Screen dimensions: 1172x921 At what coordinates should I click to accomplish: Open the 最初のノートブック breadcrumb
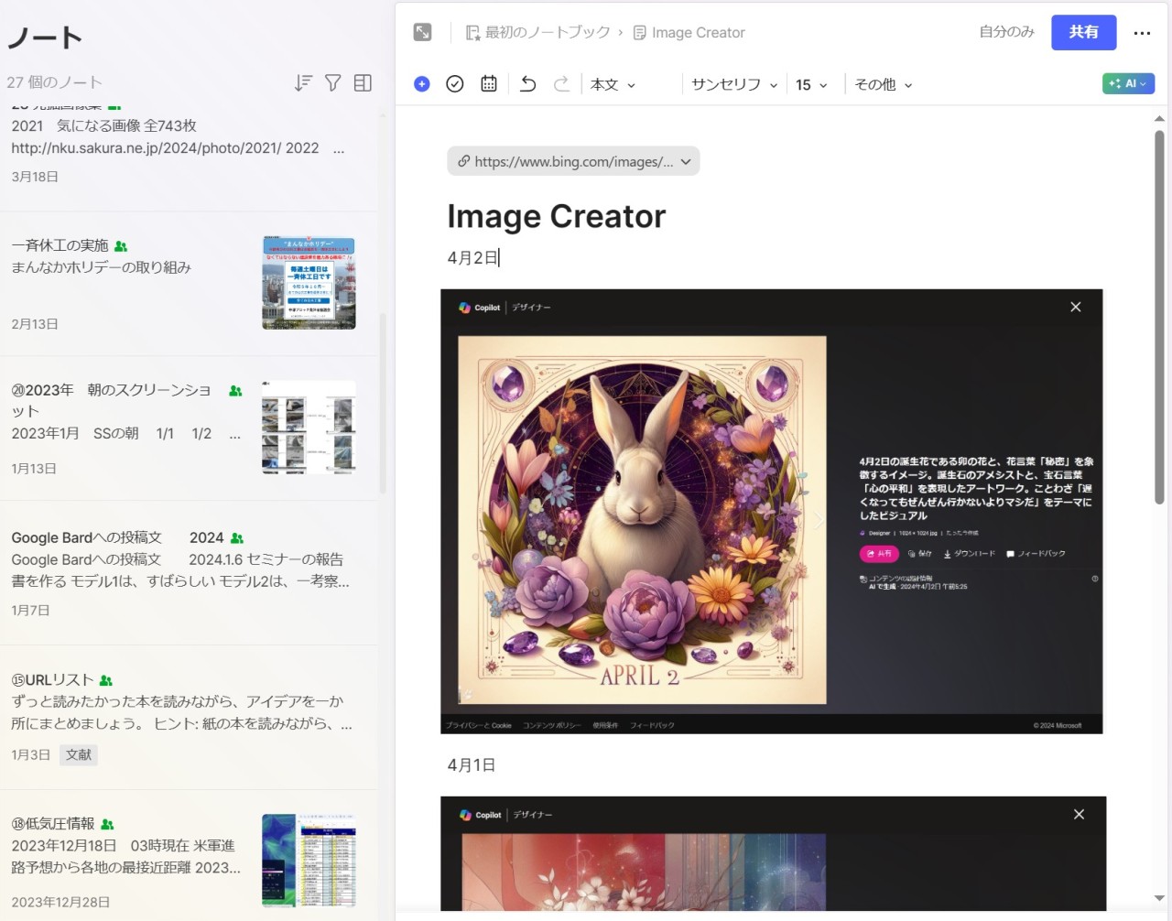[x=537, y=32]
